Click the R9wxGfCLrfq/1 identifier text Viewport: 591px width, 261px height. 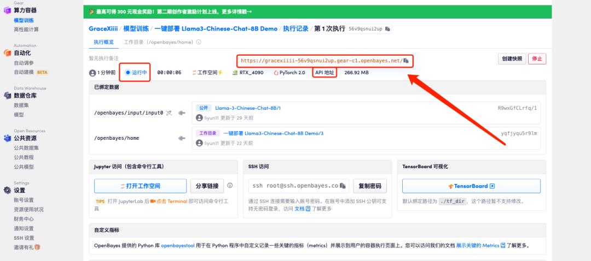pyautogui.click(x=517, y=108)
